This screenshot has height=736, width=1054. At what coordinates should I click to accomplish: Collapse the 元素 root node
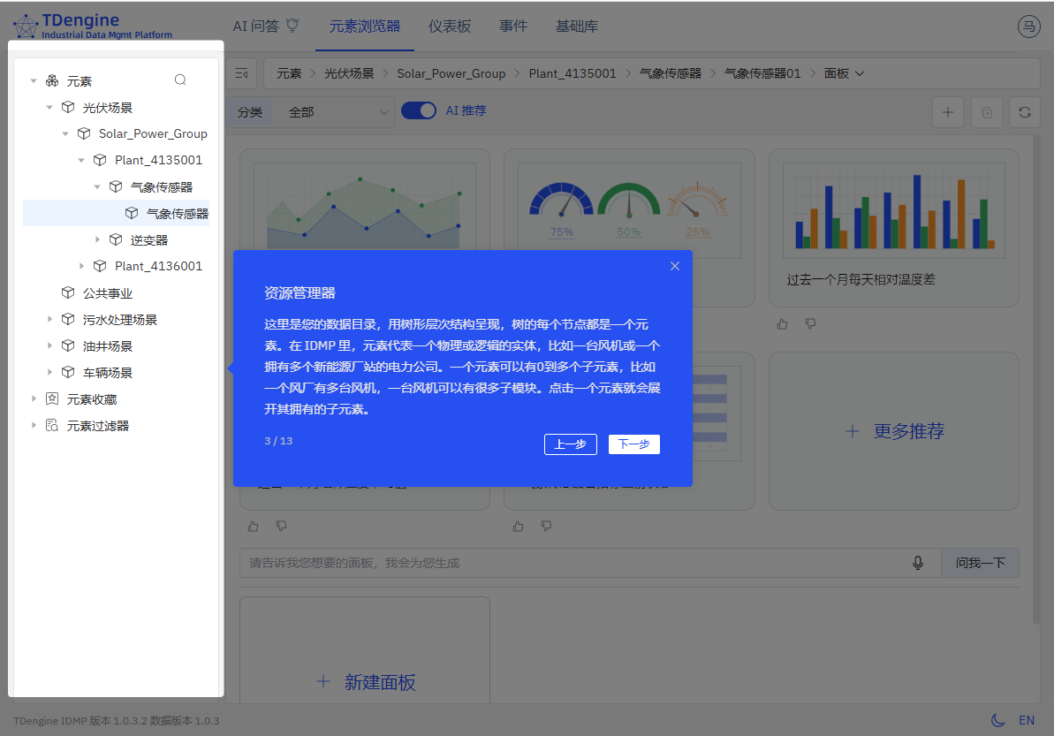[x=34, y=80]
